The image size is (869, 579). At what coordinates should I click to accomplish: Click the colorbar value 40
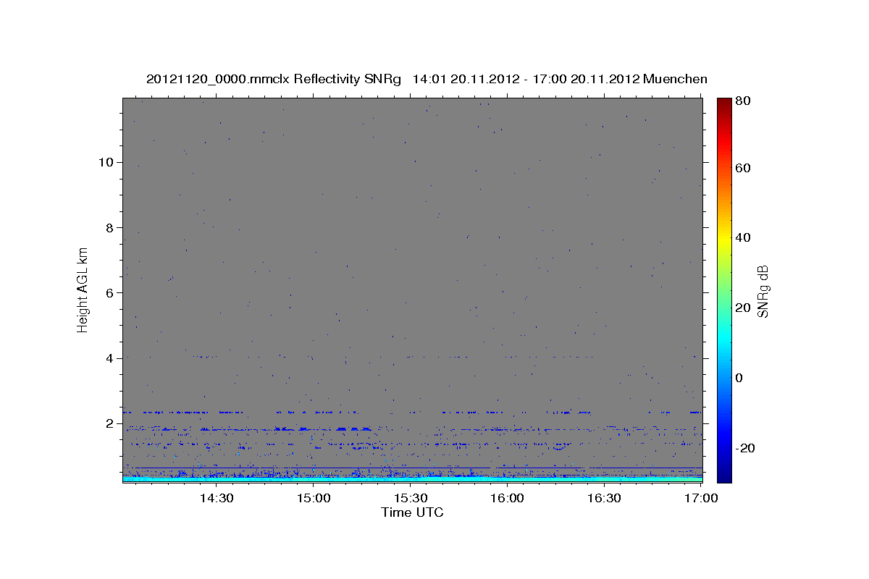742,237
